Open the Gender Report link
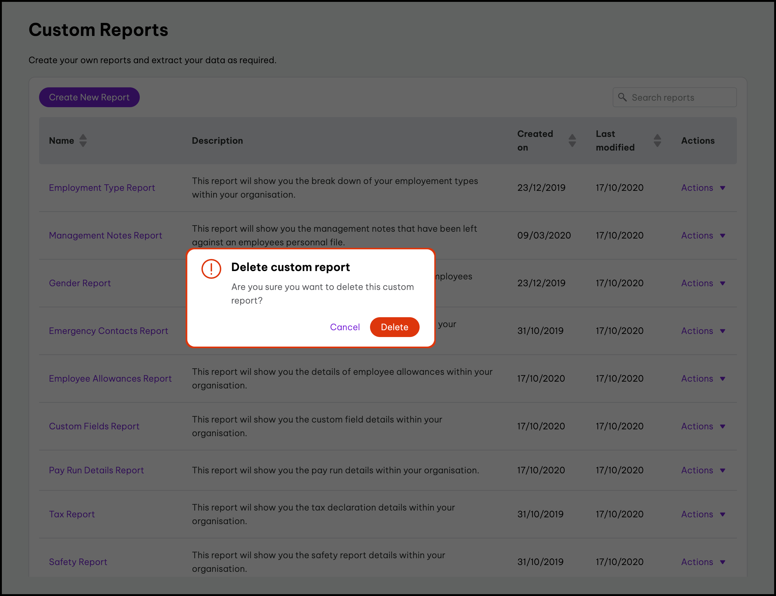This screenshot has height=596, width=776. 80,283
